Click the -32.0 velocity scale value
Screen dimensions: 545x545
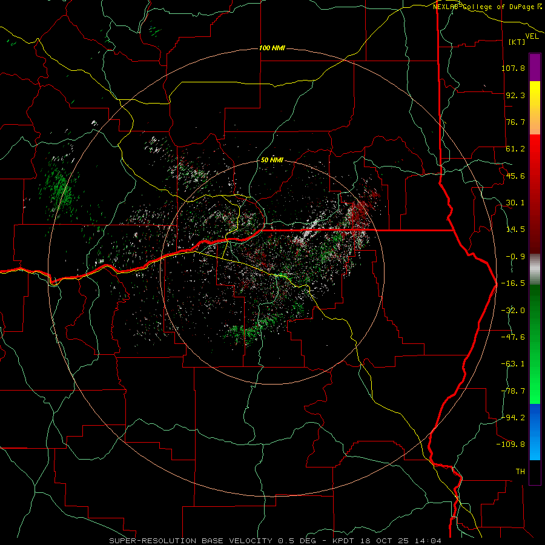[513, 311]
